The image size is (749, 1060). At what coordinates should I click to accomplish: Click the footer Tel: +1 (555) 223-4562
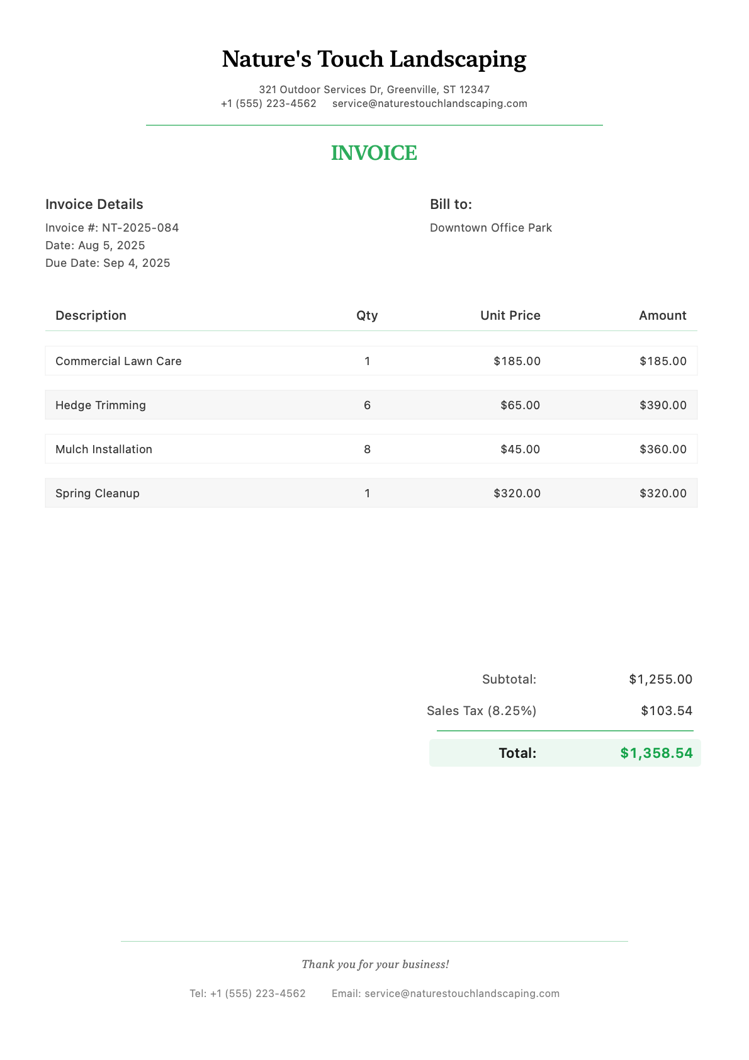tap(247, 993)
